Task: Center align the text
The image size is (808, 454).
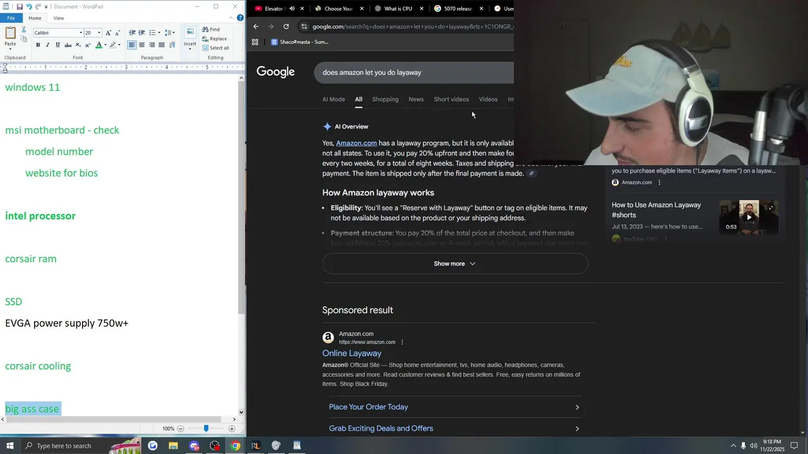Action: pos(141,45)
